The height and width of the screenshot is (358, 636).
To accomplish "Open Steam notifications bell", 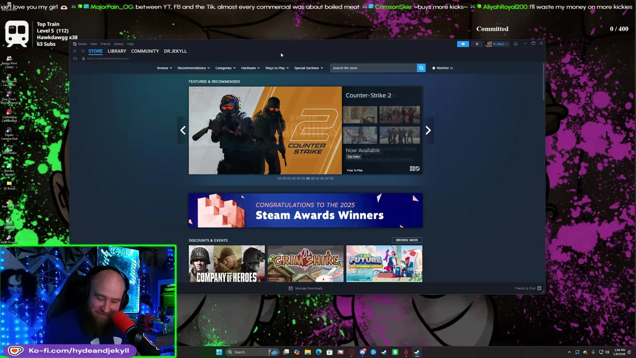I will (x=477, y=44).
